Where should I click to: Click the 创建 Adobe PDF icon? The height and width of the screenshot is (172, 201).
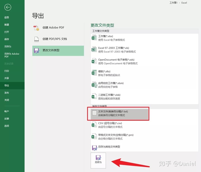coord(36,28)
